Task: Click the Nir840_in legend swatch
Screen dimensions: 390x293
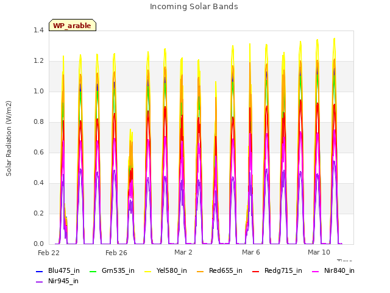Action: tap(316, 271)
